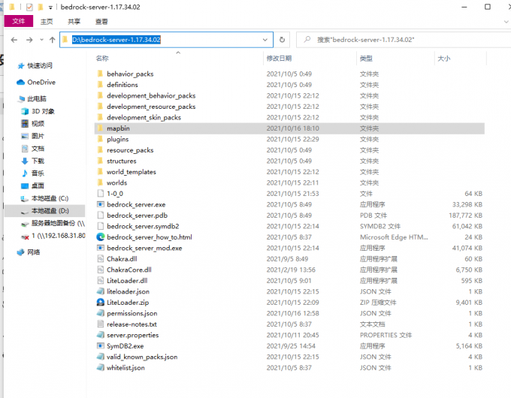511x398 pixels.
Task: Open 图片 folder in the sidebar
Action: [38, 136]
